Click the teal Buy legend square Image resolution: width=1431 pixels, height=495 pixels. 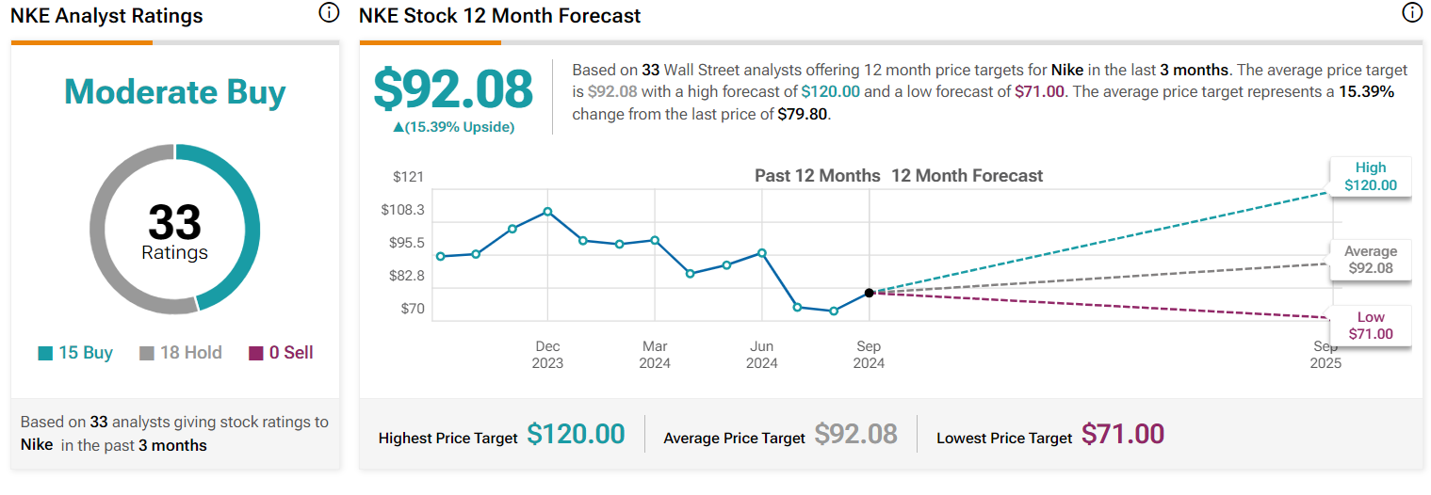(45, 354)
